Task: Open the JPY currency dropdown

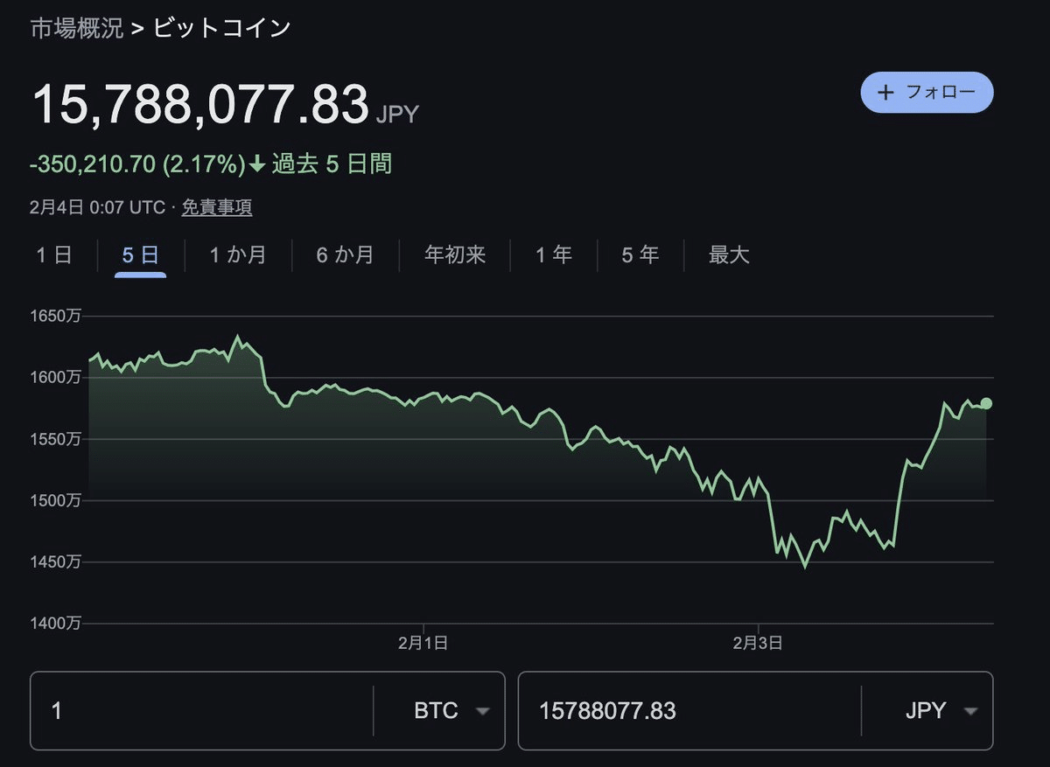Action: pyautogui.click(x=941, y=711)
